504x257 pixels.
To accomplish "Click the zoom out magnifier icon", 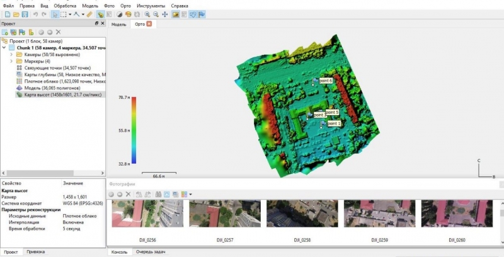I will tap(156, 14).
